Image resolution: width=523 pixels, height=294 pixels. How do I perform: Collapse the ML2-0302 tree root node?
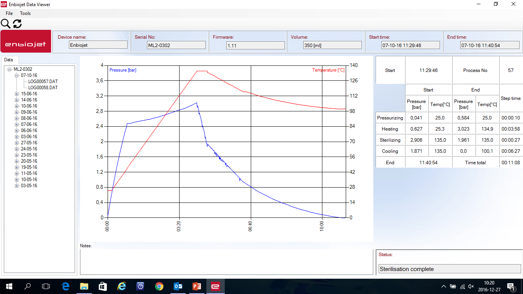pos(10,69)
